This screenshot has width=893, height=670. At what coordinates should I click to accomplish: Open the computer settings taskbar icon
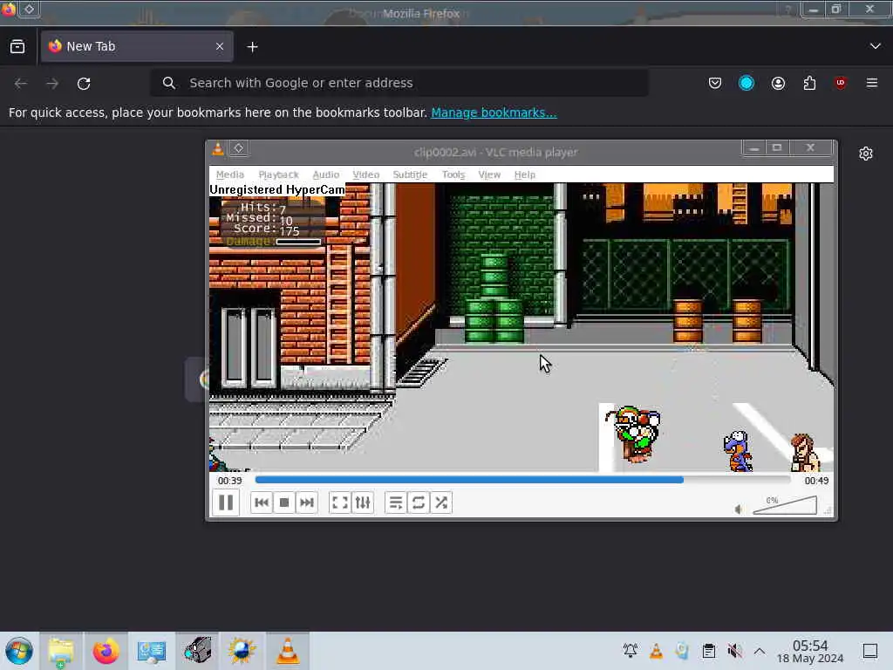[x=152, y=651]
